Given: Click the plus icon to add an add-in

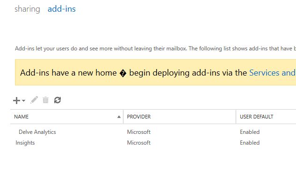Looking at the screenshot, I should tap(16, 100).
